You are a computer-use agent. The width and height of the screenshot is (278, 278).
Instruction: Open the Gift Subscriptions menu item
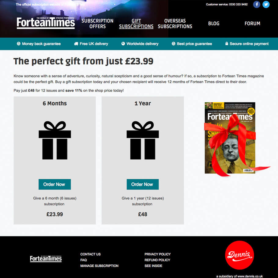(136, 24)
